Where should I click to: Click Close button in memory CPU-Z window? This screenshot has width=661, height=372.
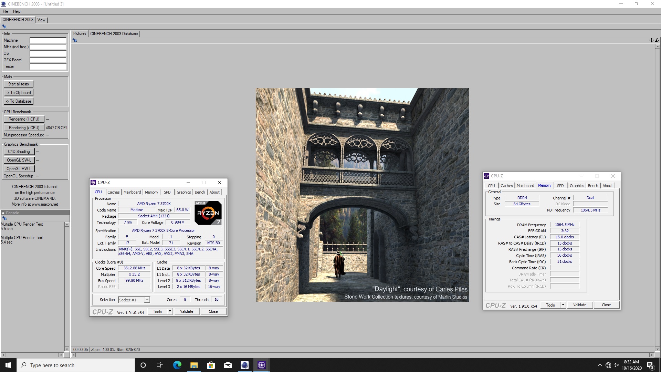[606, 305]
